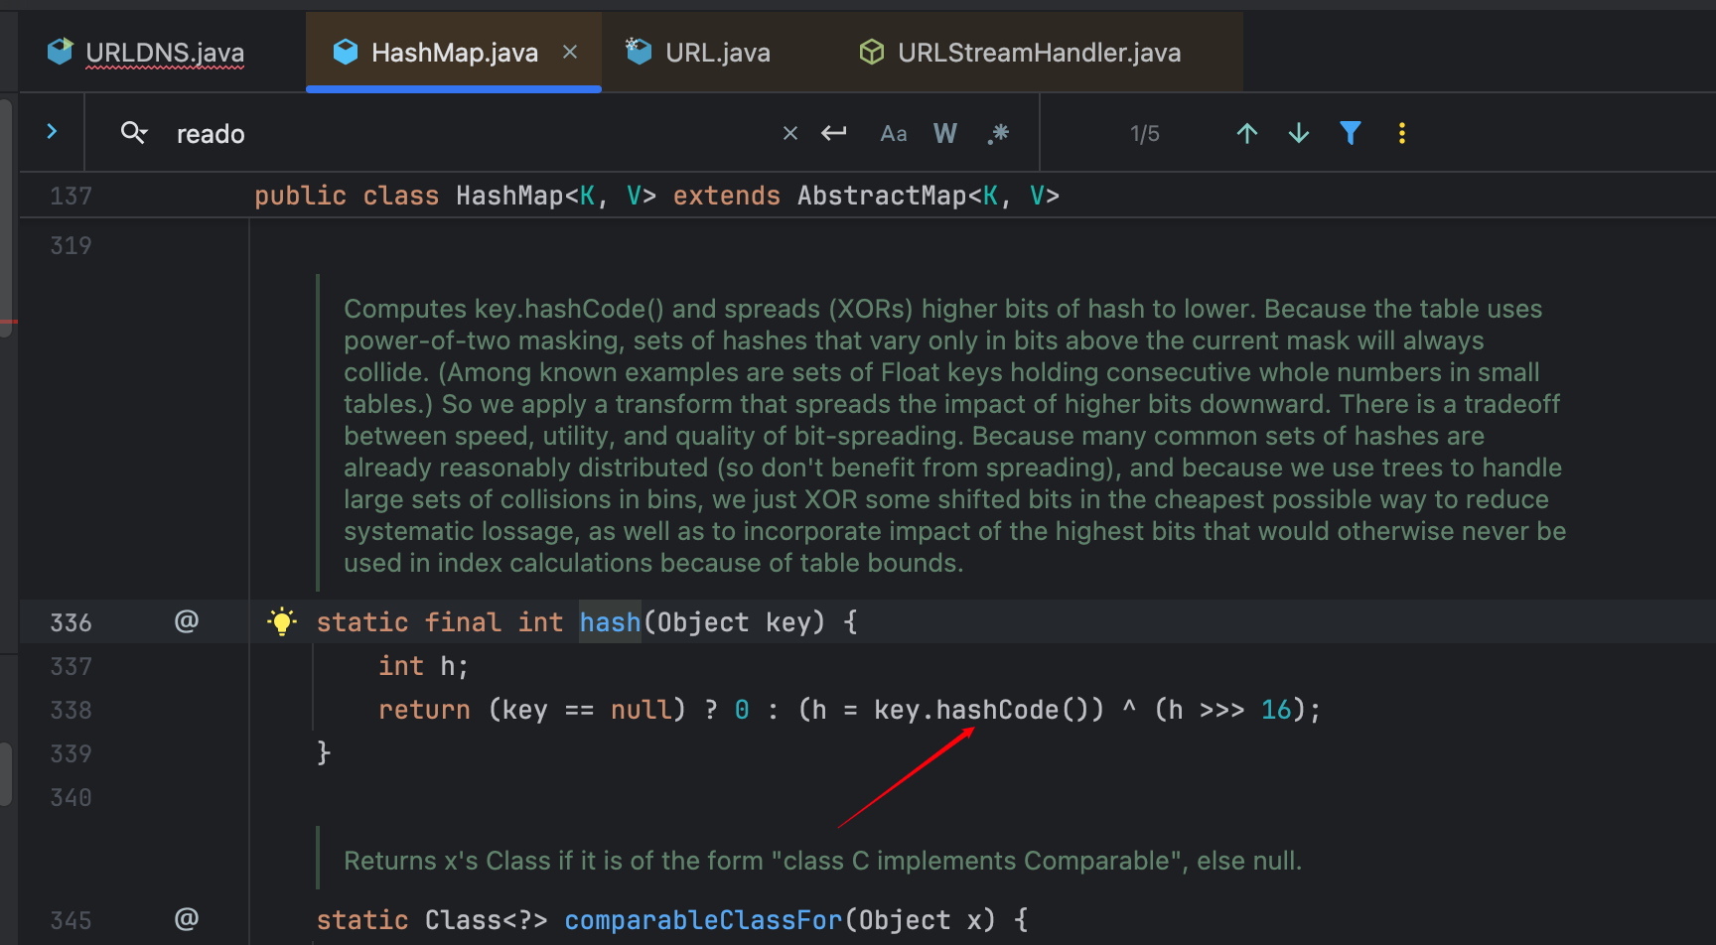Toggle the search filter funnel icon
1716x945 pixels.
(1351, 133)
